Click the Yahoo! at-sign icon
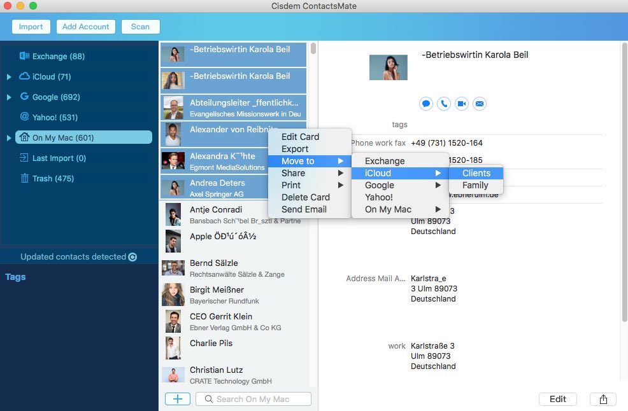 pyautogui.click(x=24, y=116)
